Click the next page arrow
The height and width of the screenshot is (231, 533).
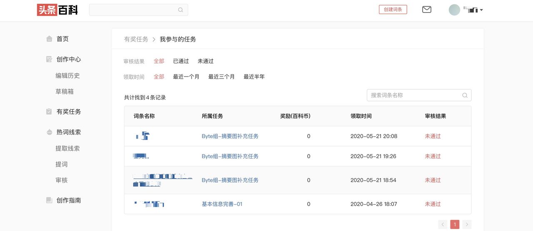pos(467,224)
